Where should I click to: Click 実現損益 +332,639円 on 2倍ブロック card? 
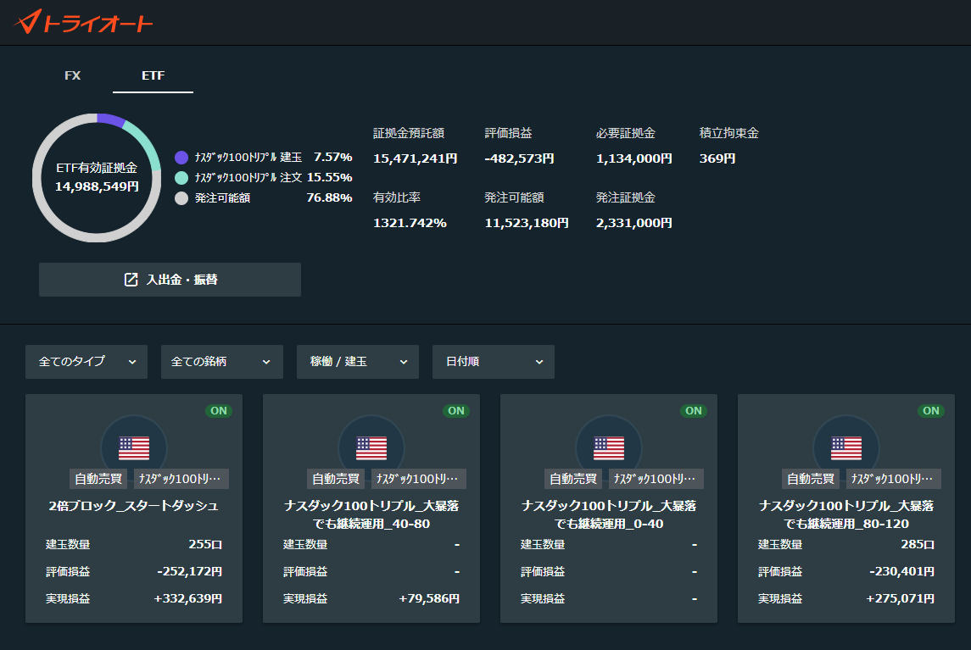pyautogui.click(x=188, y=598)
